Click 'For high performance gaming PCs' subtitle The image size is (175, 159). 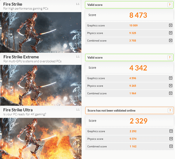click(26, 8)
